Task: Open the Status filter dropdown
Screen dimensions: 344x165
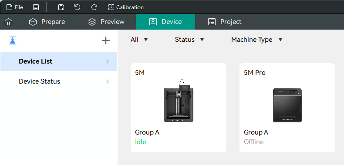Action: tap(189, 40)
